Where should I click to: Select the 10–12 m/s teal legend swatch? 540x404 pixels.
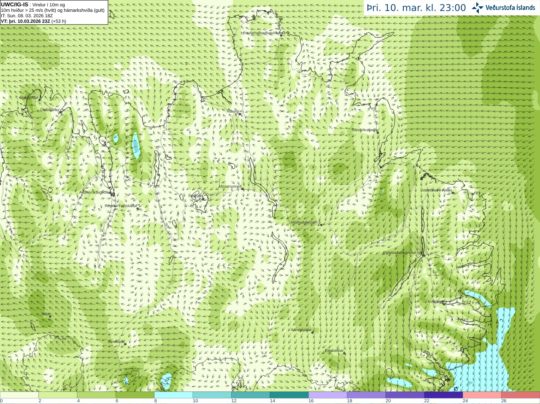(212, 395)
